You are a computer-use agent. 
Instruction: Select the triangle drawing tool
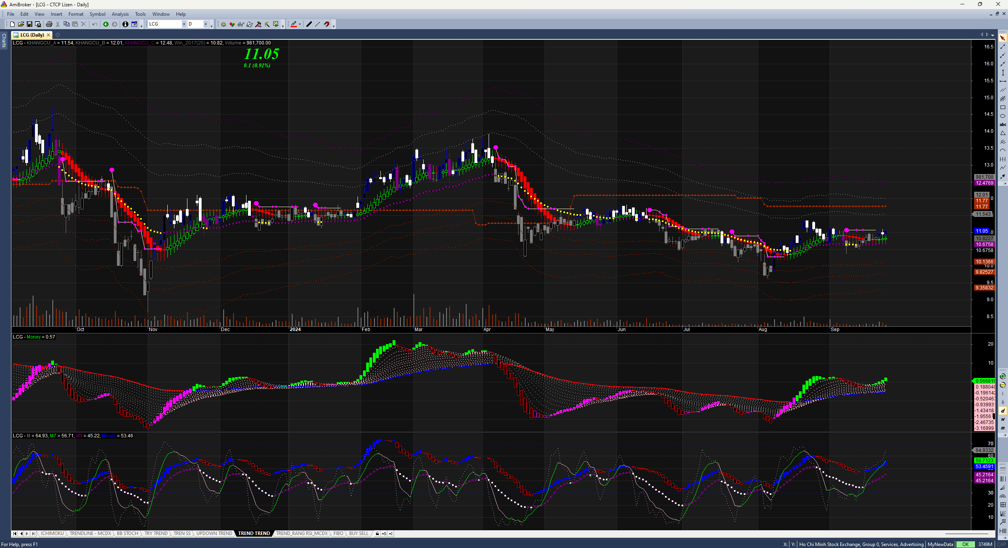(1002, 133)
